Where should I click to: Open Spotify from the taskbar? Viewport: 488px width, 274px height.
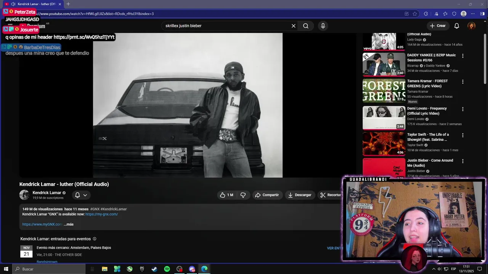(x=167, y=269)
